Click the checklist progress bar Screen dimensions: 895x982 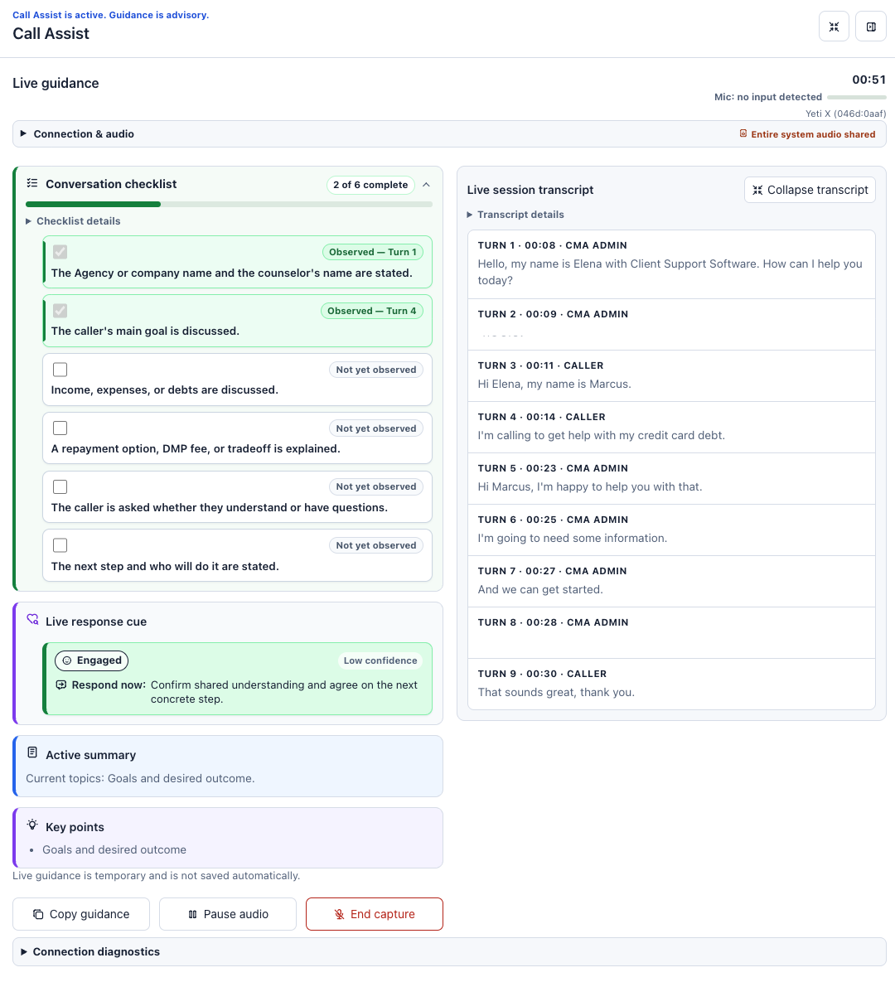230,204
